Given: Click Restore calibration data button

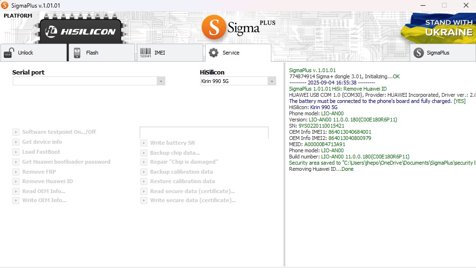Looking at the screenshot, I should tap(178, 181).
